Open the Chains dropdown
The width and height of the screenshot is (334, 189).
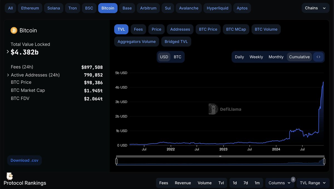pos(315,8)
